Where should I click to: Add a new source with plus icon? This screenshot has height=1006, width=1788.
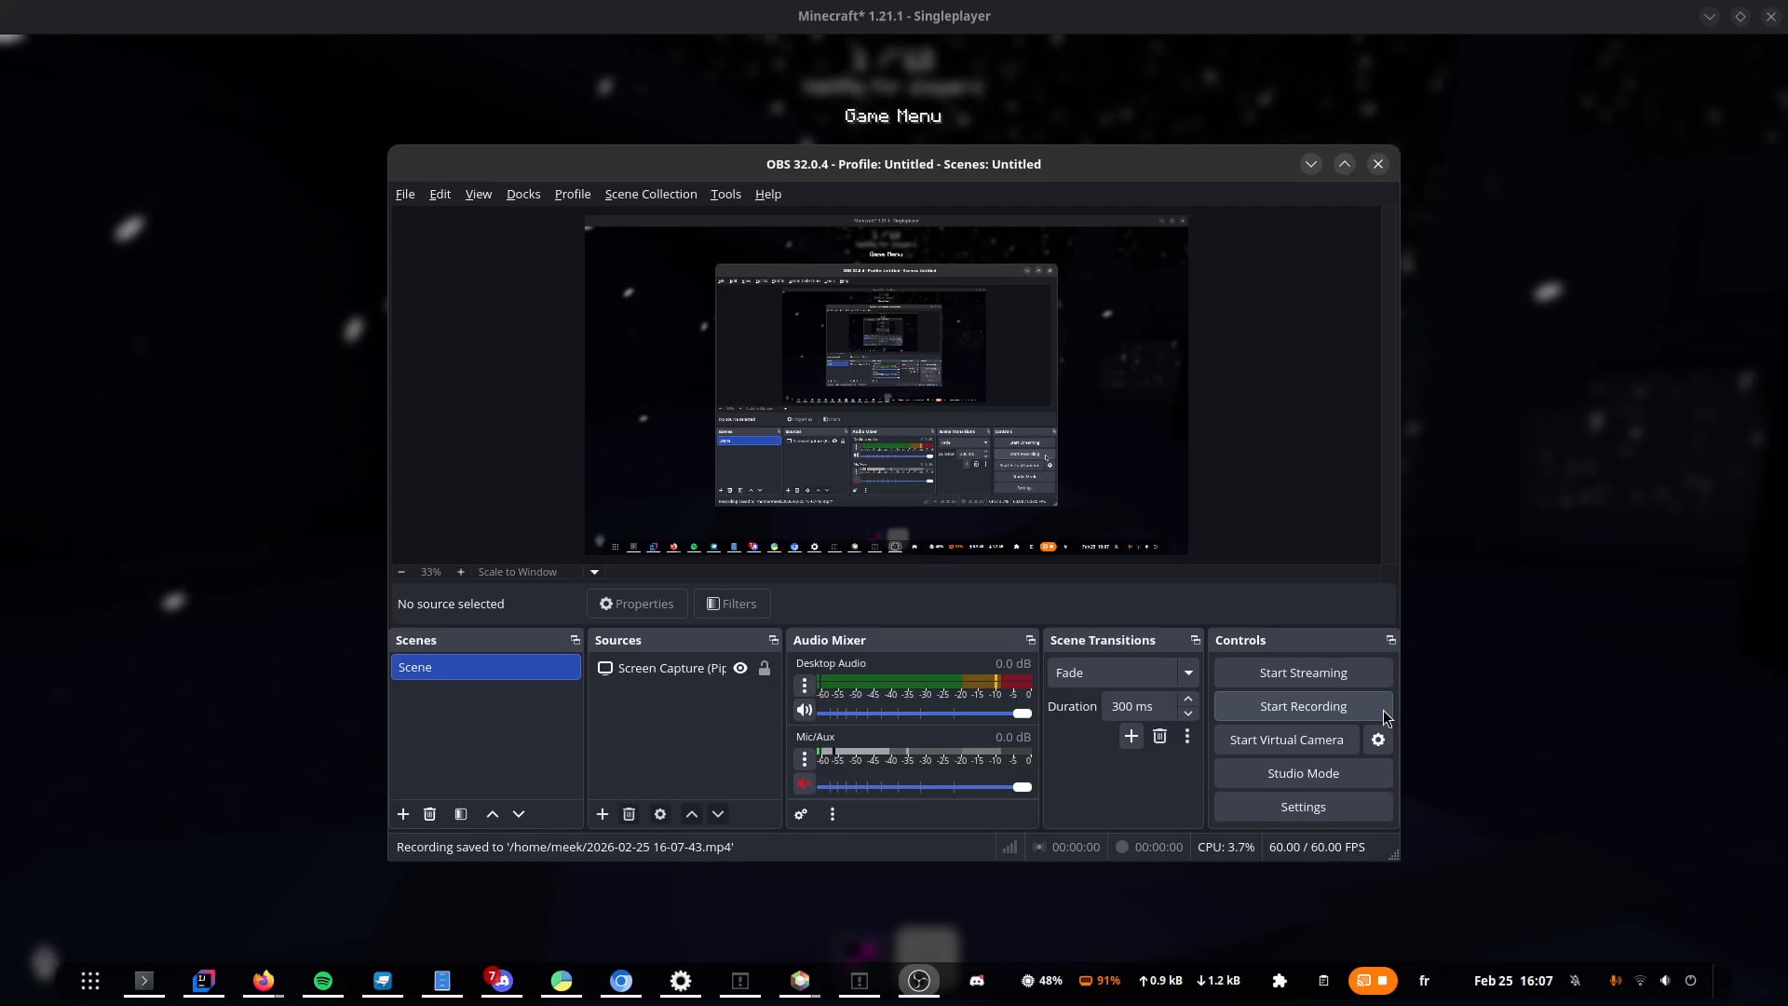pos(603,814)
